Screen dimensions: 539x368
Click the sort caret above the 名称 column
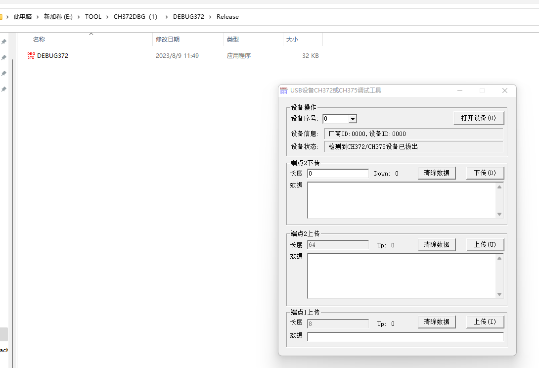pyautogui.click(x=91, y=34)
